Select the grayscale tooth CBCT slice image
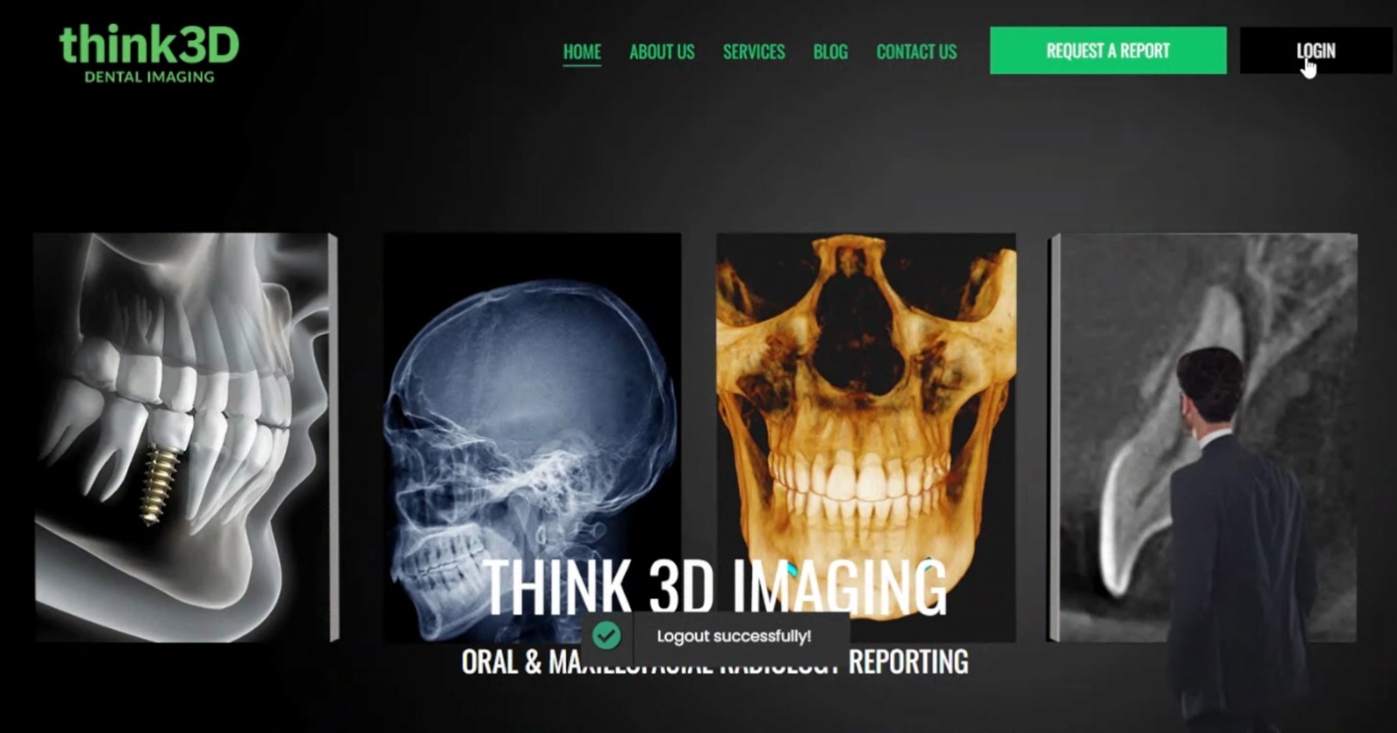The width and height of the screenshot is (1397, 733). coord(1203,437)
